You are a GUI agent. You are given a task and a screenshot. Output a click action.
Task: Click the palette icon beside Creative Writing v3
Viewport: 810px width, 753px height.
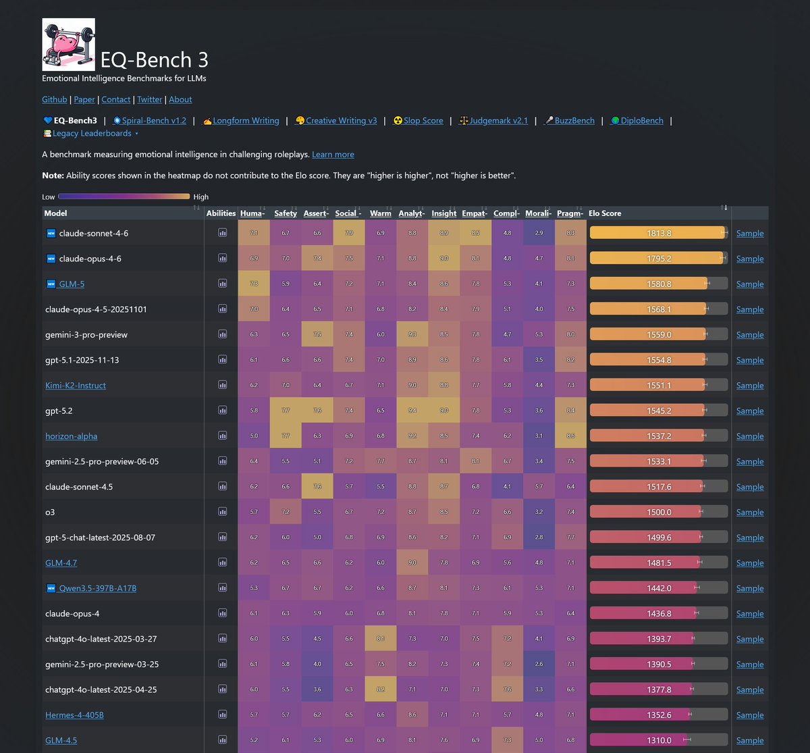300,120
